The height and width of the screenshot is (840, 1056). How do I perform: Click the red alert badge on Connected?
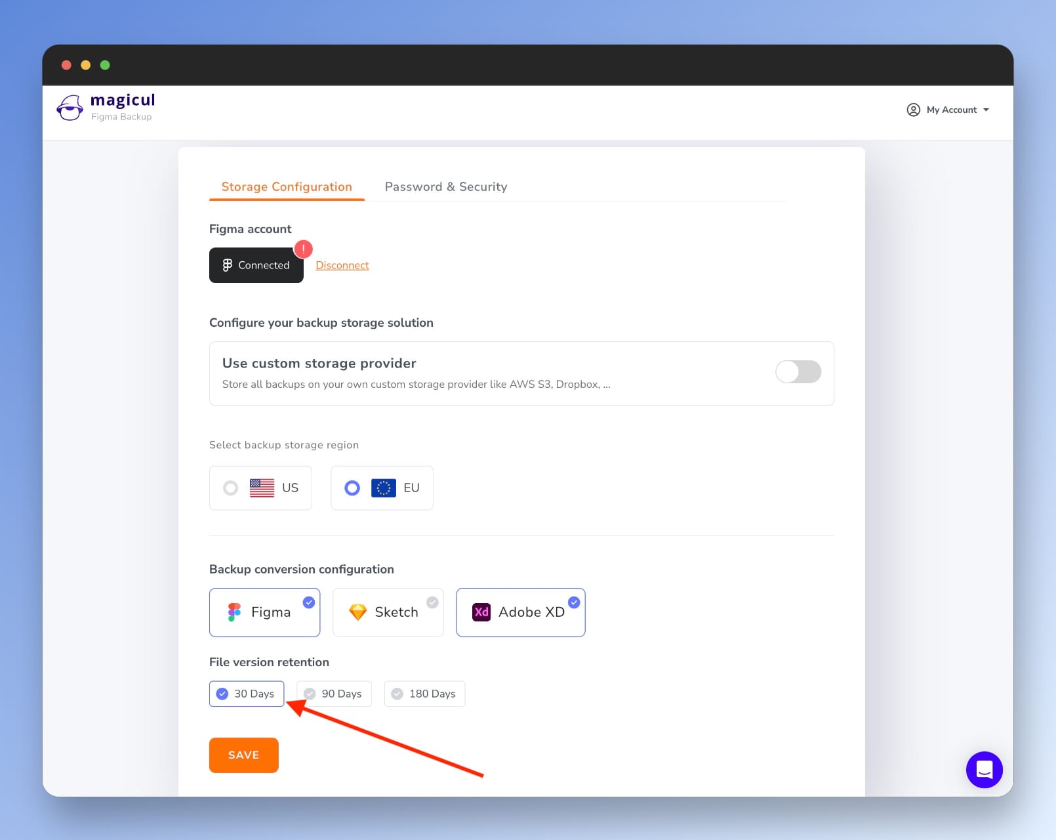(303, 249)
